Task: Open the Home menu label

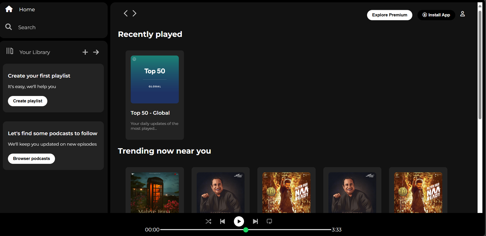Action: click(x=27, y=9)
